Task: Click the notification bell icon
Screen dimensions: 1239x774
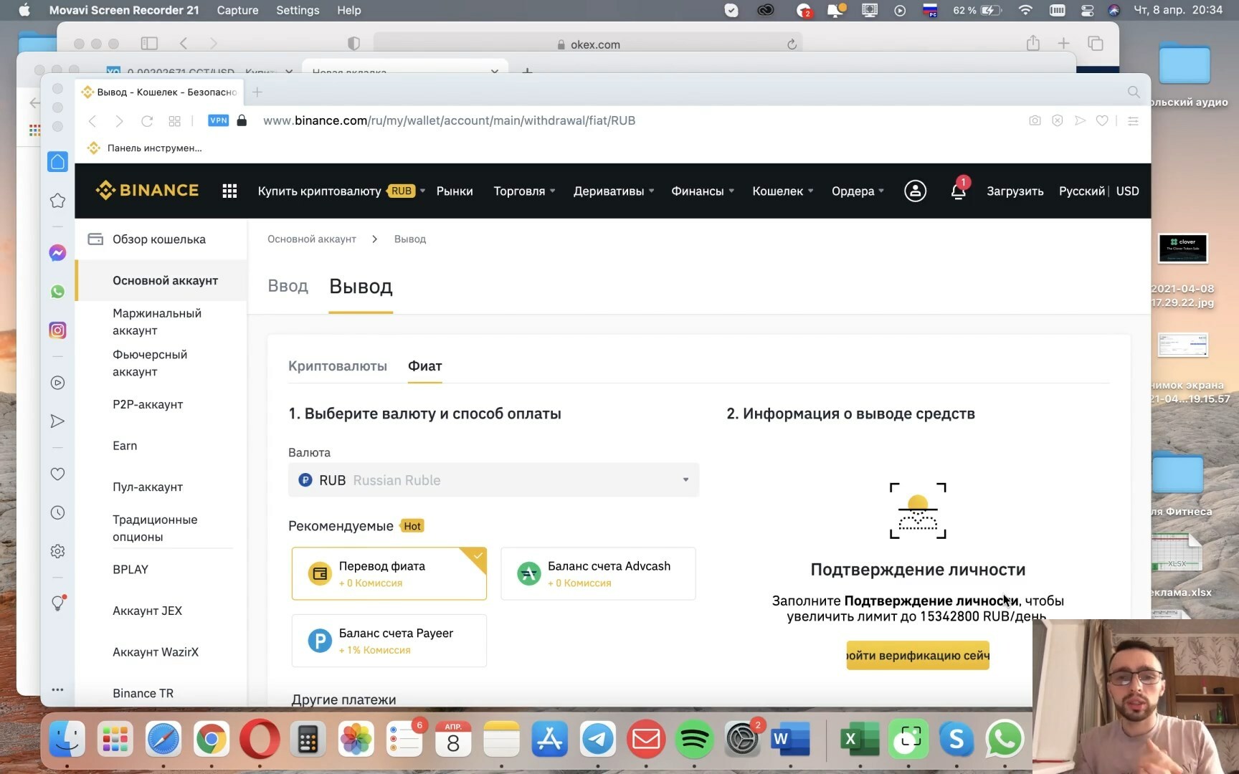Action: tap(958, 191)
